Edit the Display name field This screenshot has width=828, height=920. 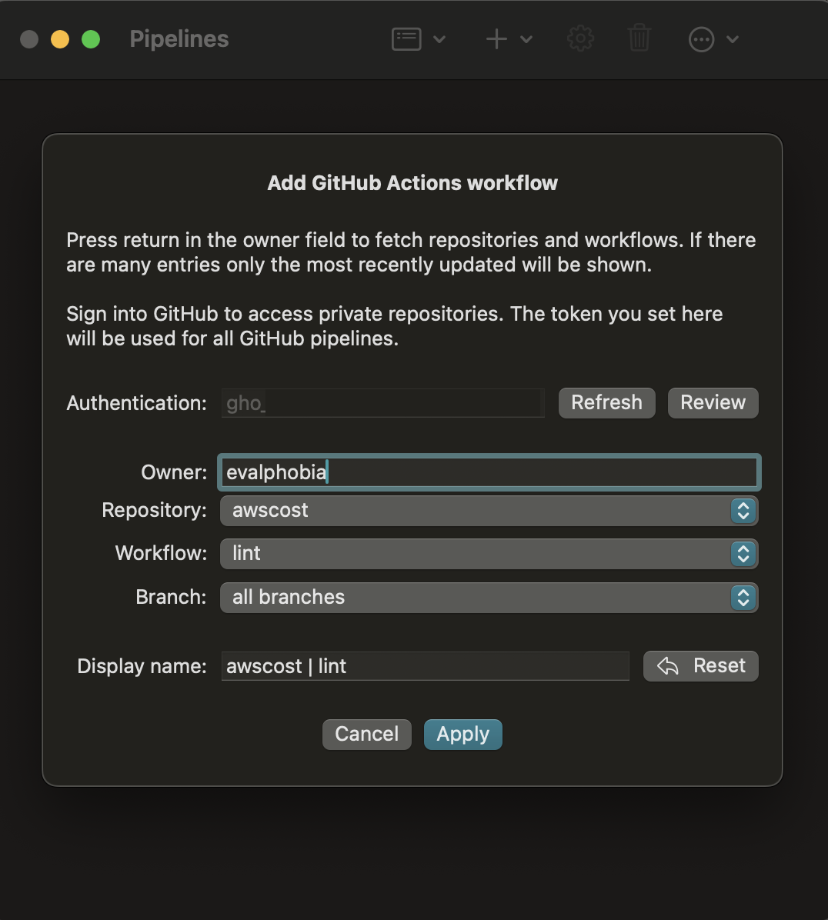tap(425, 666)
